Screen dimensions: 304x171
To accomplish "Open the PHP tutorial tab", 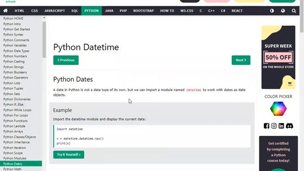I will (x=123, y=10).
